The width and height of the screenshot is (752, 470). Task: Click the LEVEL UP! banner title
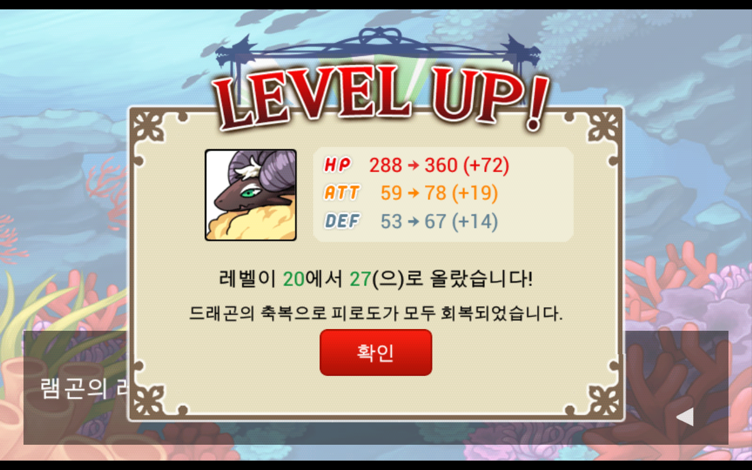point(381,97)
